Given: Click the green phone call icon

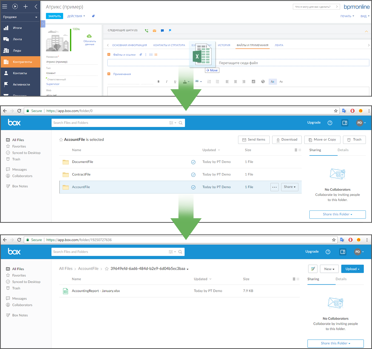Looking at the screenshot, I should [x=146, y=31].
